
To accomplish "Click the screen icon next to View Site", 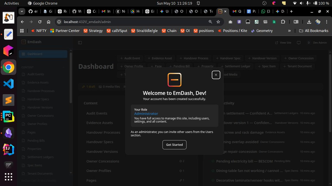I will coord(299,43).
